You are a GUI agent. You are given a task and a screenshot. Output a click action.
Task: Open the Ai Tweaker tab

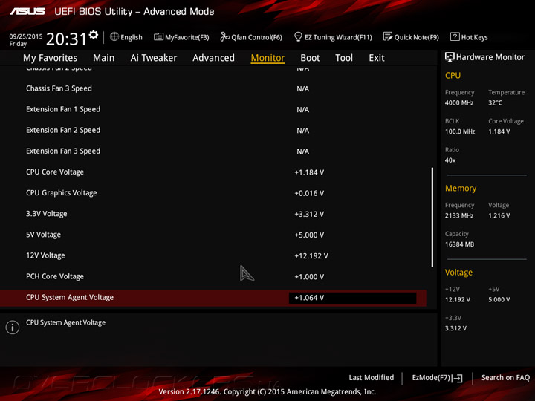[x=154, y=58]
